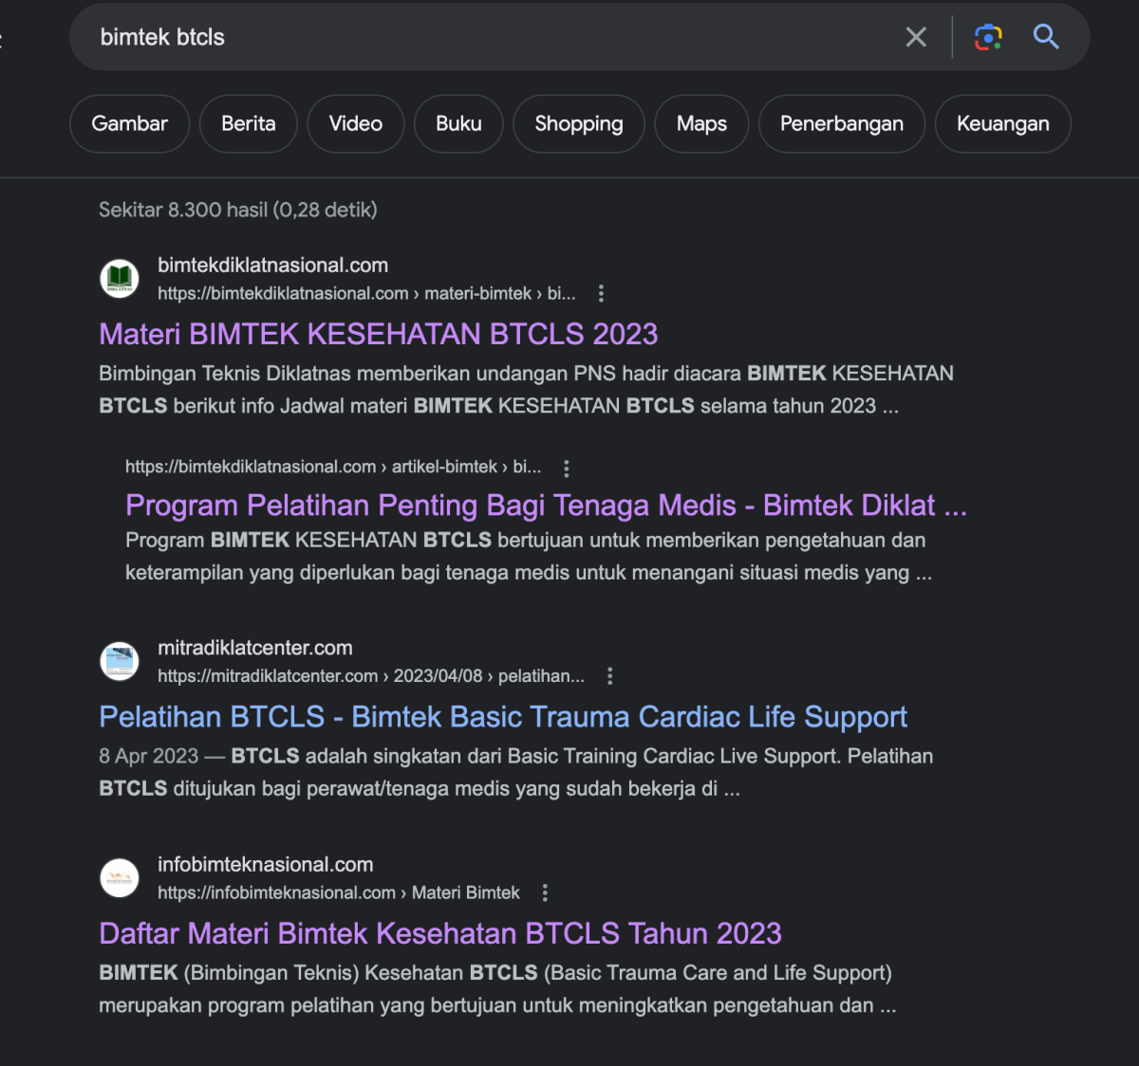Open three-dot menu for artikel-bimtek result
Viewport: 1139px width, 1066px height.
pyautogui.click(x=567, y=468)
